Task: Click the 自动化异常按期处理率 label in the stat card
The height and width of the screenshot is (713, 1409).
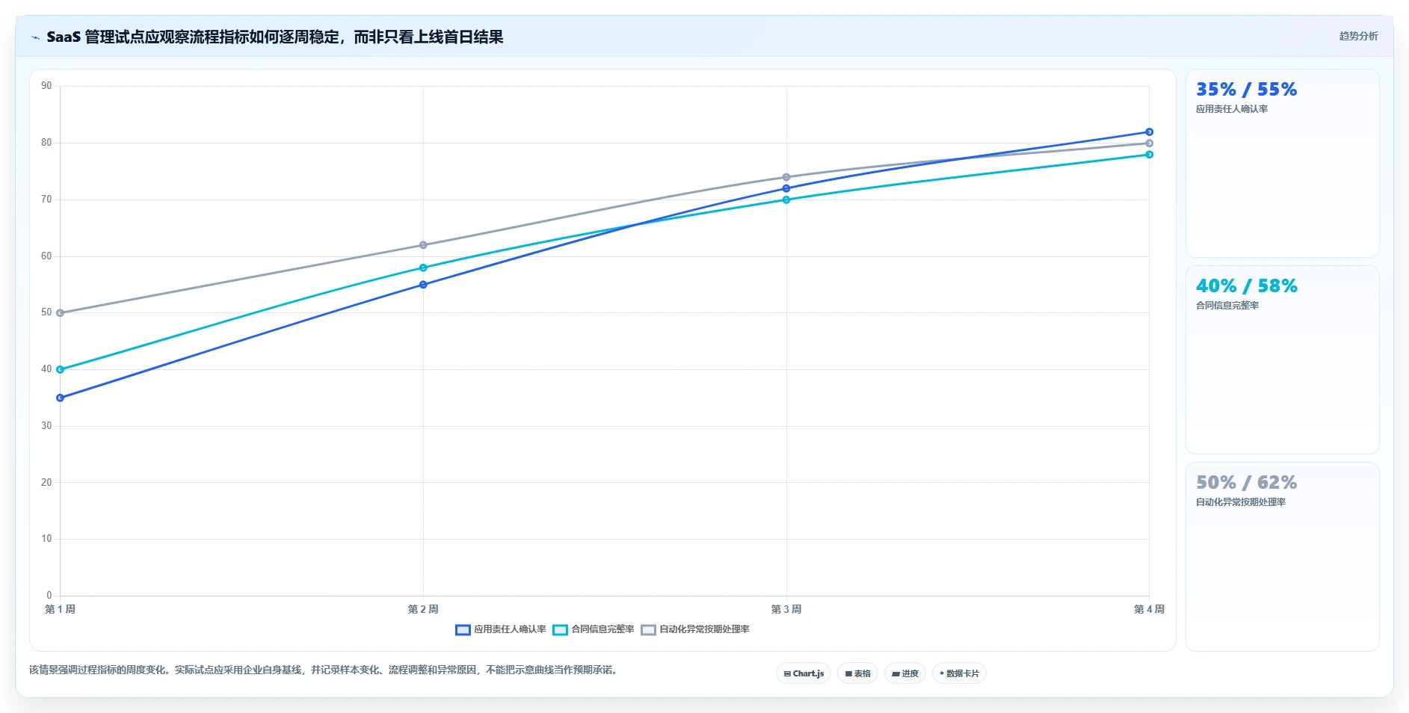Action: (1241, 502)
